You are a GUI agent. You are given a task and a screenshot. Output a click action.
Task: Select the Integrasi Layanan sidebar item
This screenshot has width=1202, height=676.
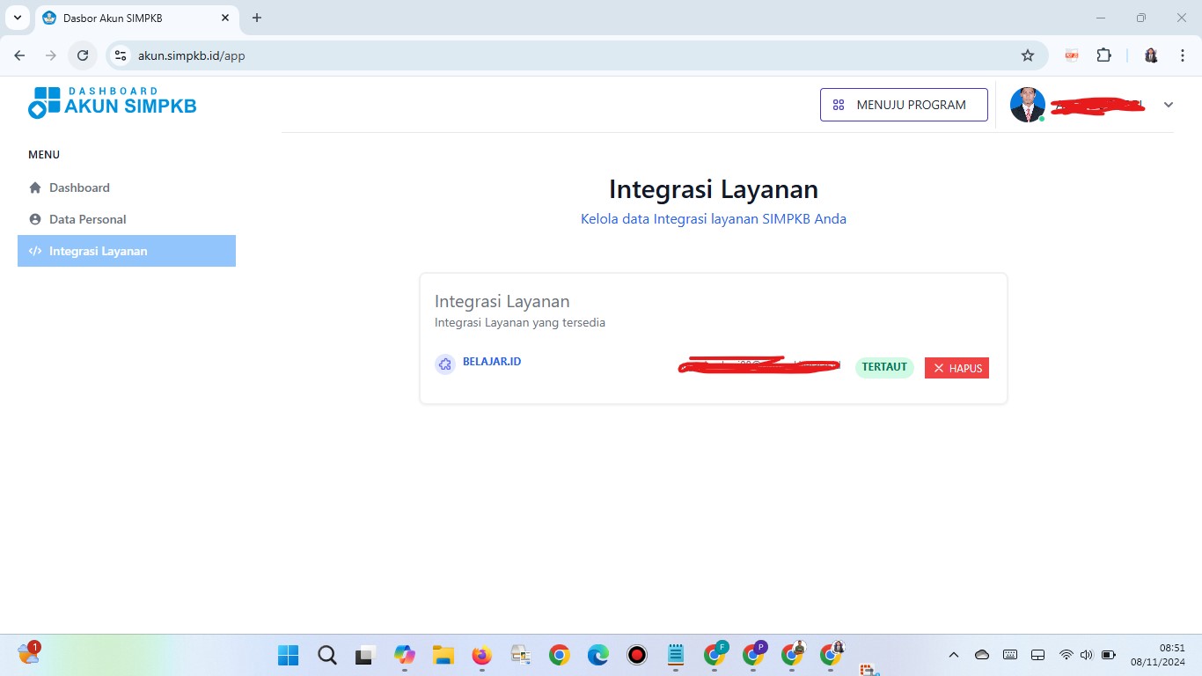(x=127, y=251)
